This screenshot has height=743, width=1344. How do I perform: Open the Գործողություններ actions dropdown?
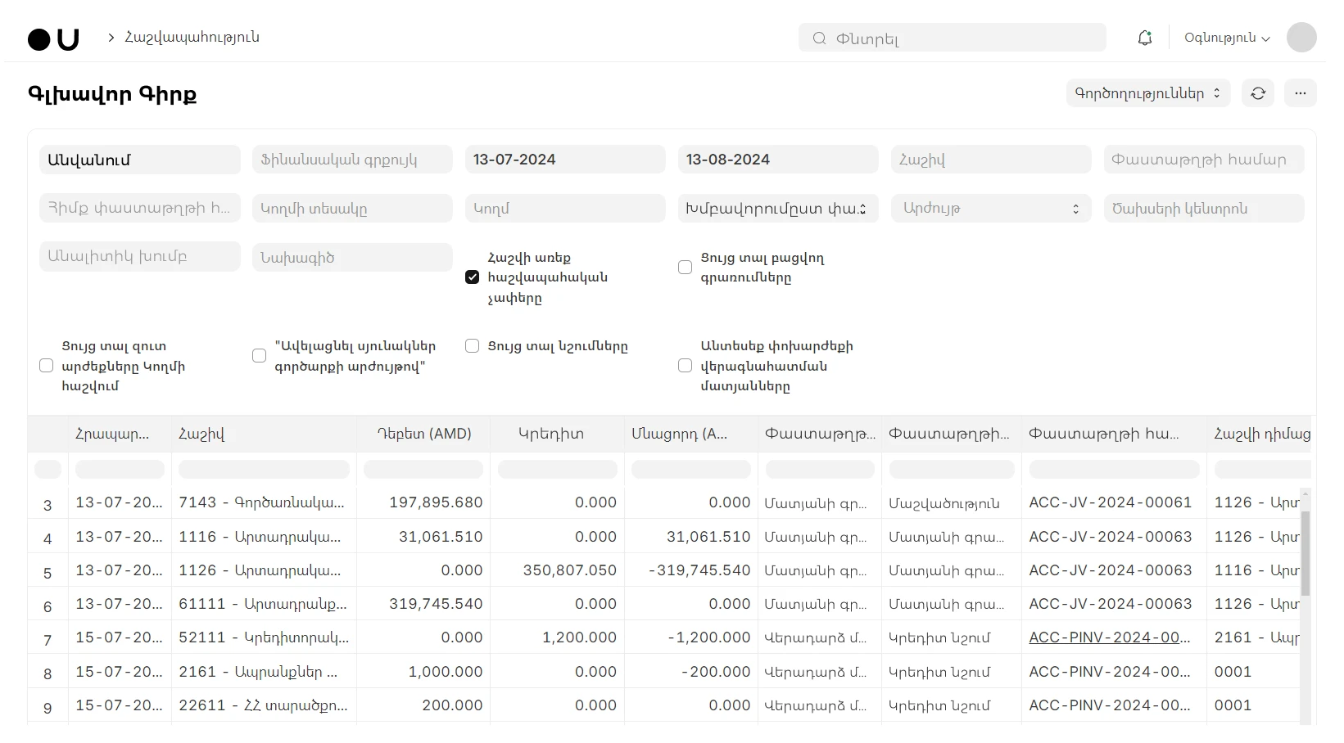coord(1148,93)
